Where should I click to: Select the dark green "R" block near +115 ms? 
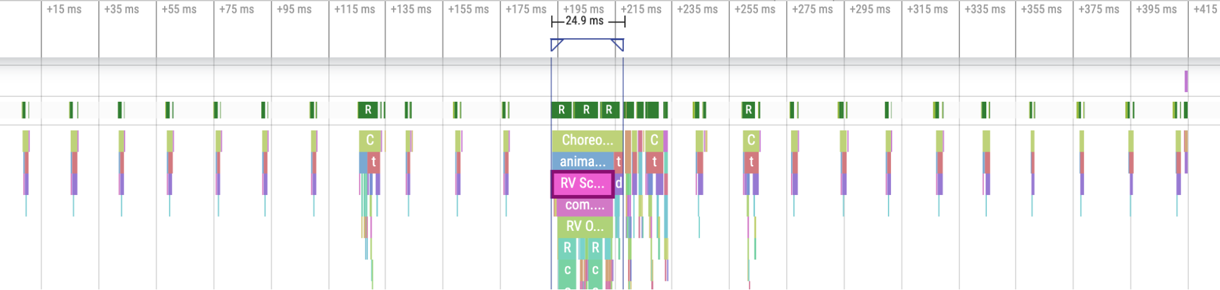[368, 110]
